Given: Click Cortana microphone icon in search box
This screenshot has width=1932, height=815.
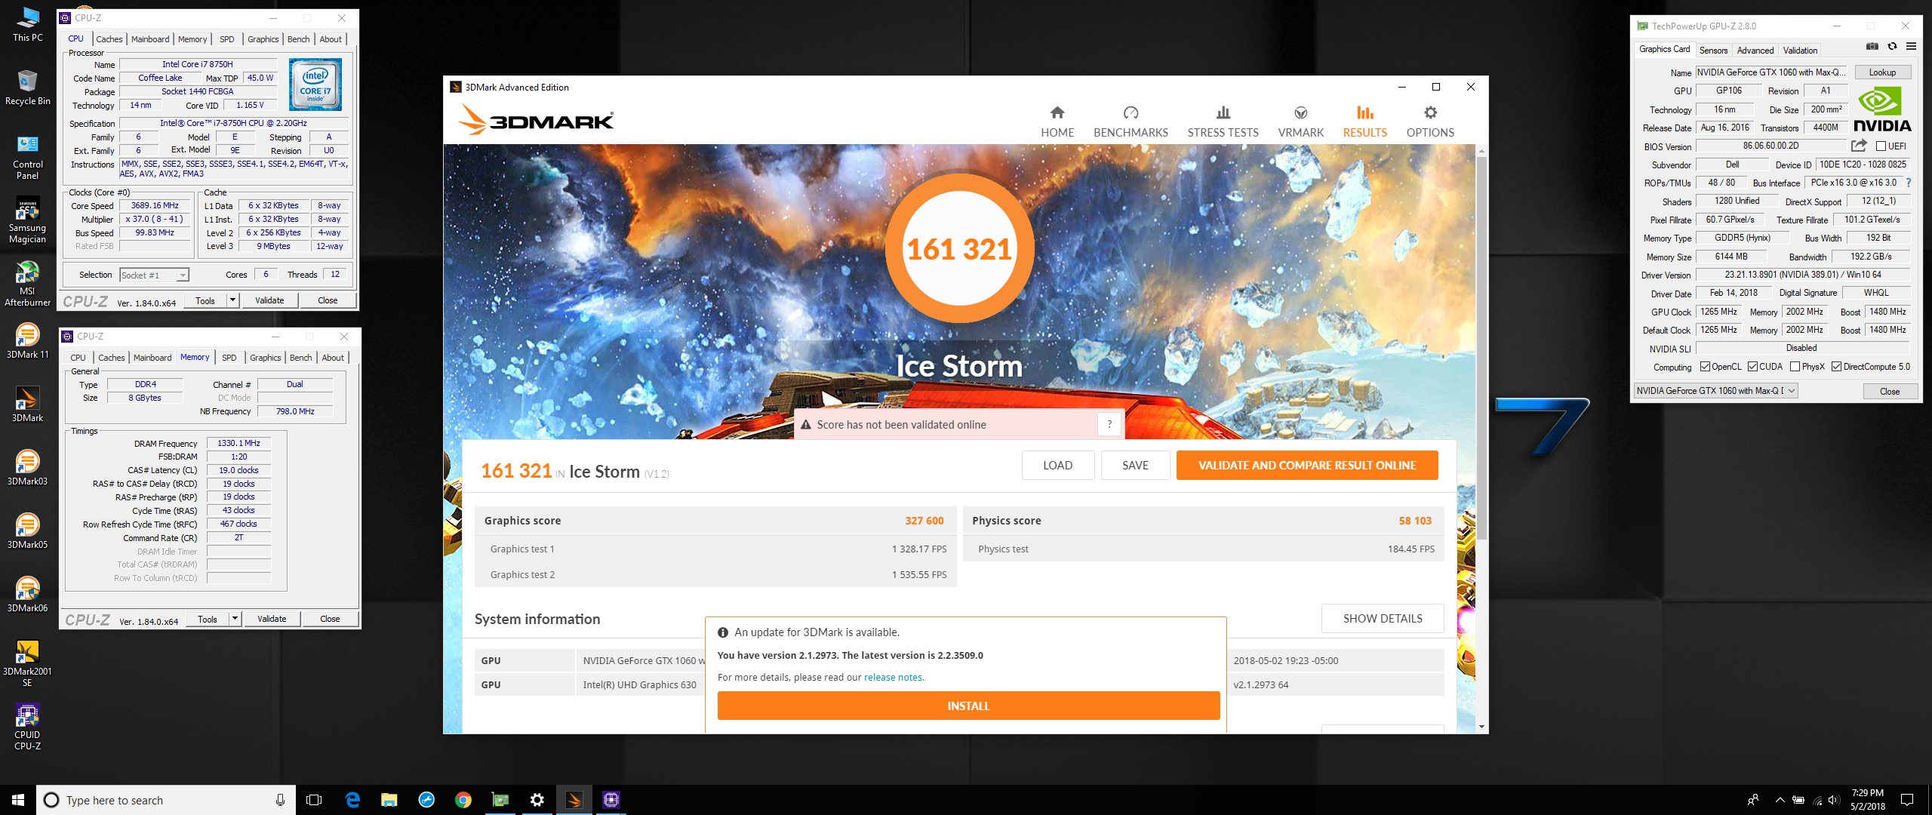Looking at the screenshot, I should click(280, 800).
